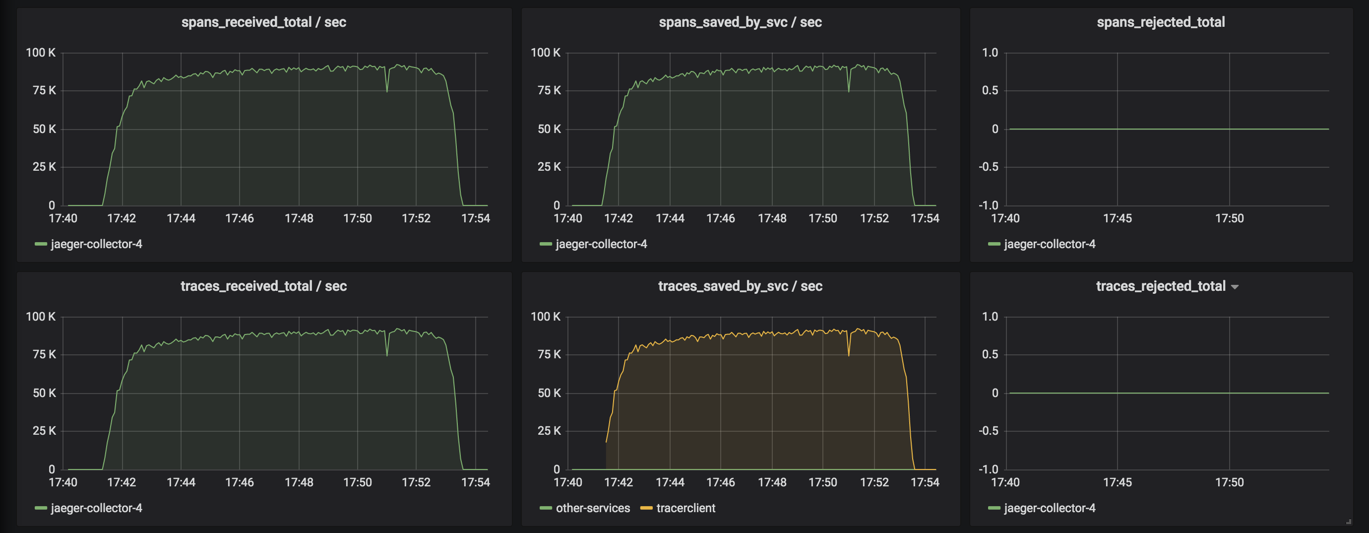
Task: Open the spans_rejected_total panel title menu
Action: [1161, 22]
